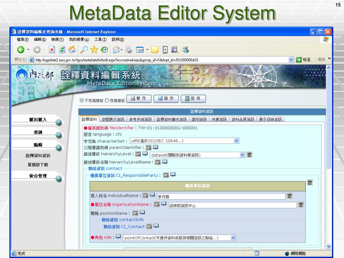Click add icon next to positionName
The height and width of the screenshot is (258, 344).
(135, 213)
